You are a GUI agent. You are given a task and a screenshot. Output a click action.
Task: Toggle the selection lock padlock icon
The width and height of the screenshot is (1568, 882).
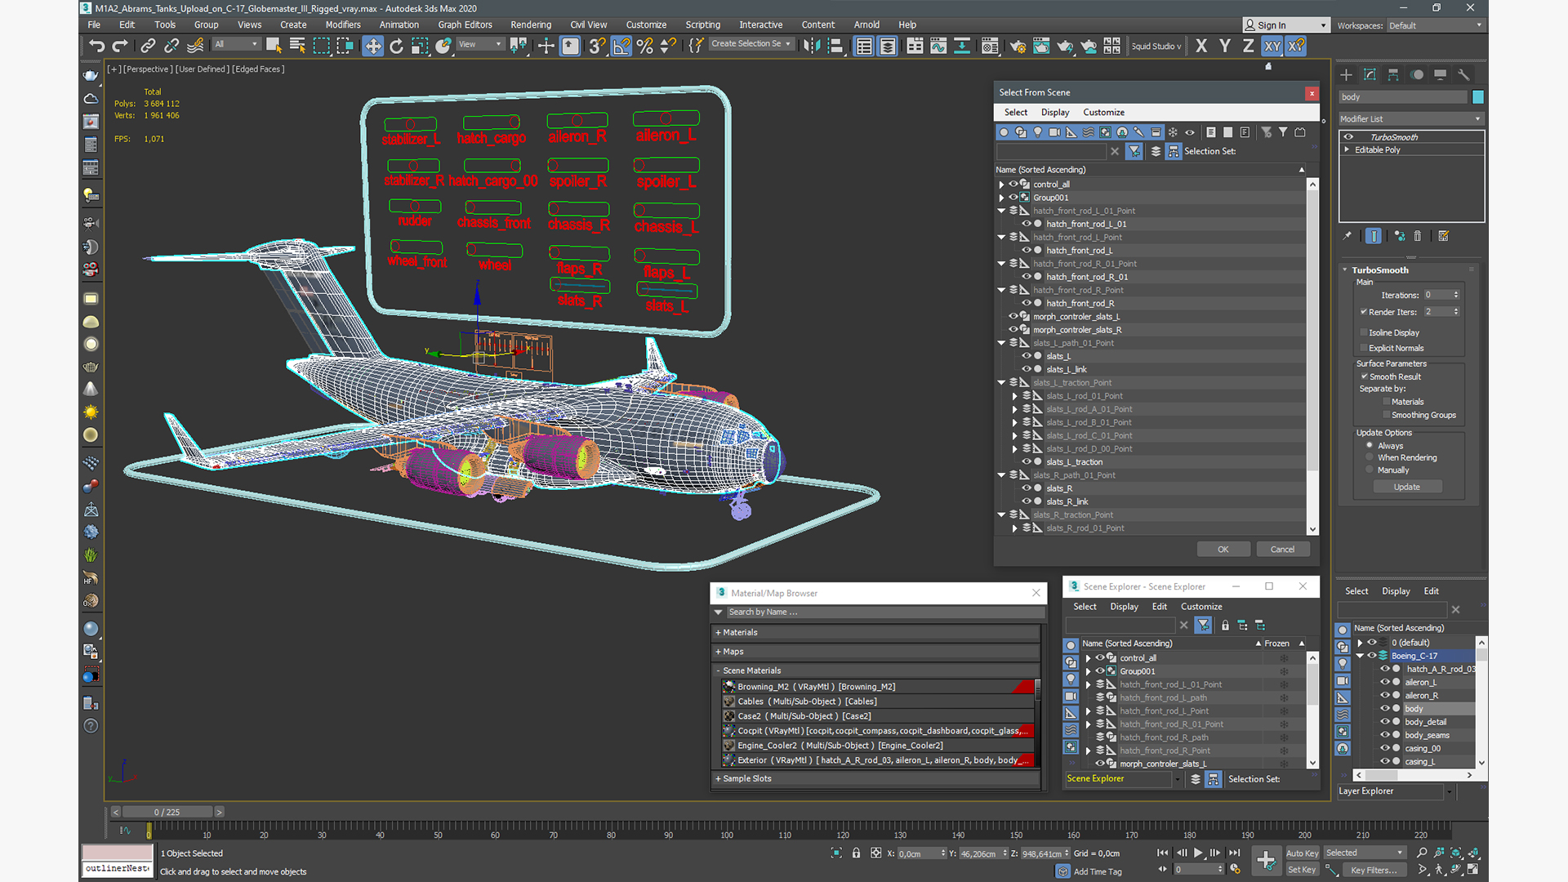click(x=856, y=853)
